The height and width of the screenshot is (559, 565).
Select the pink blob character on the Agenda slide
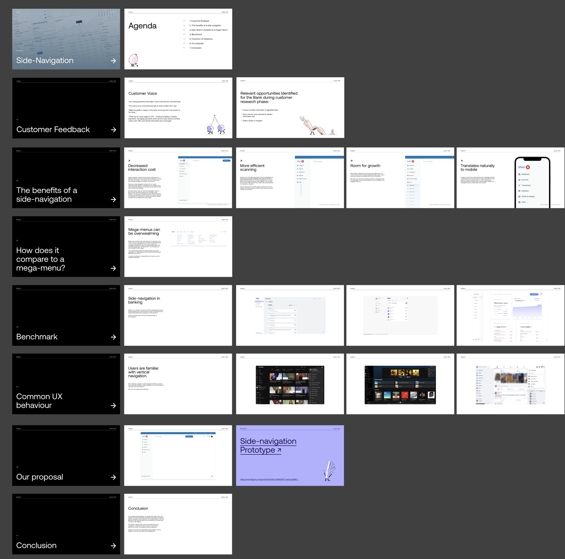tap(133, 60)
